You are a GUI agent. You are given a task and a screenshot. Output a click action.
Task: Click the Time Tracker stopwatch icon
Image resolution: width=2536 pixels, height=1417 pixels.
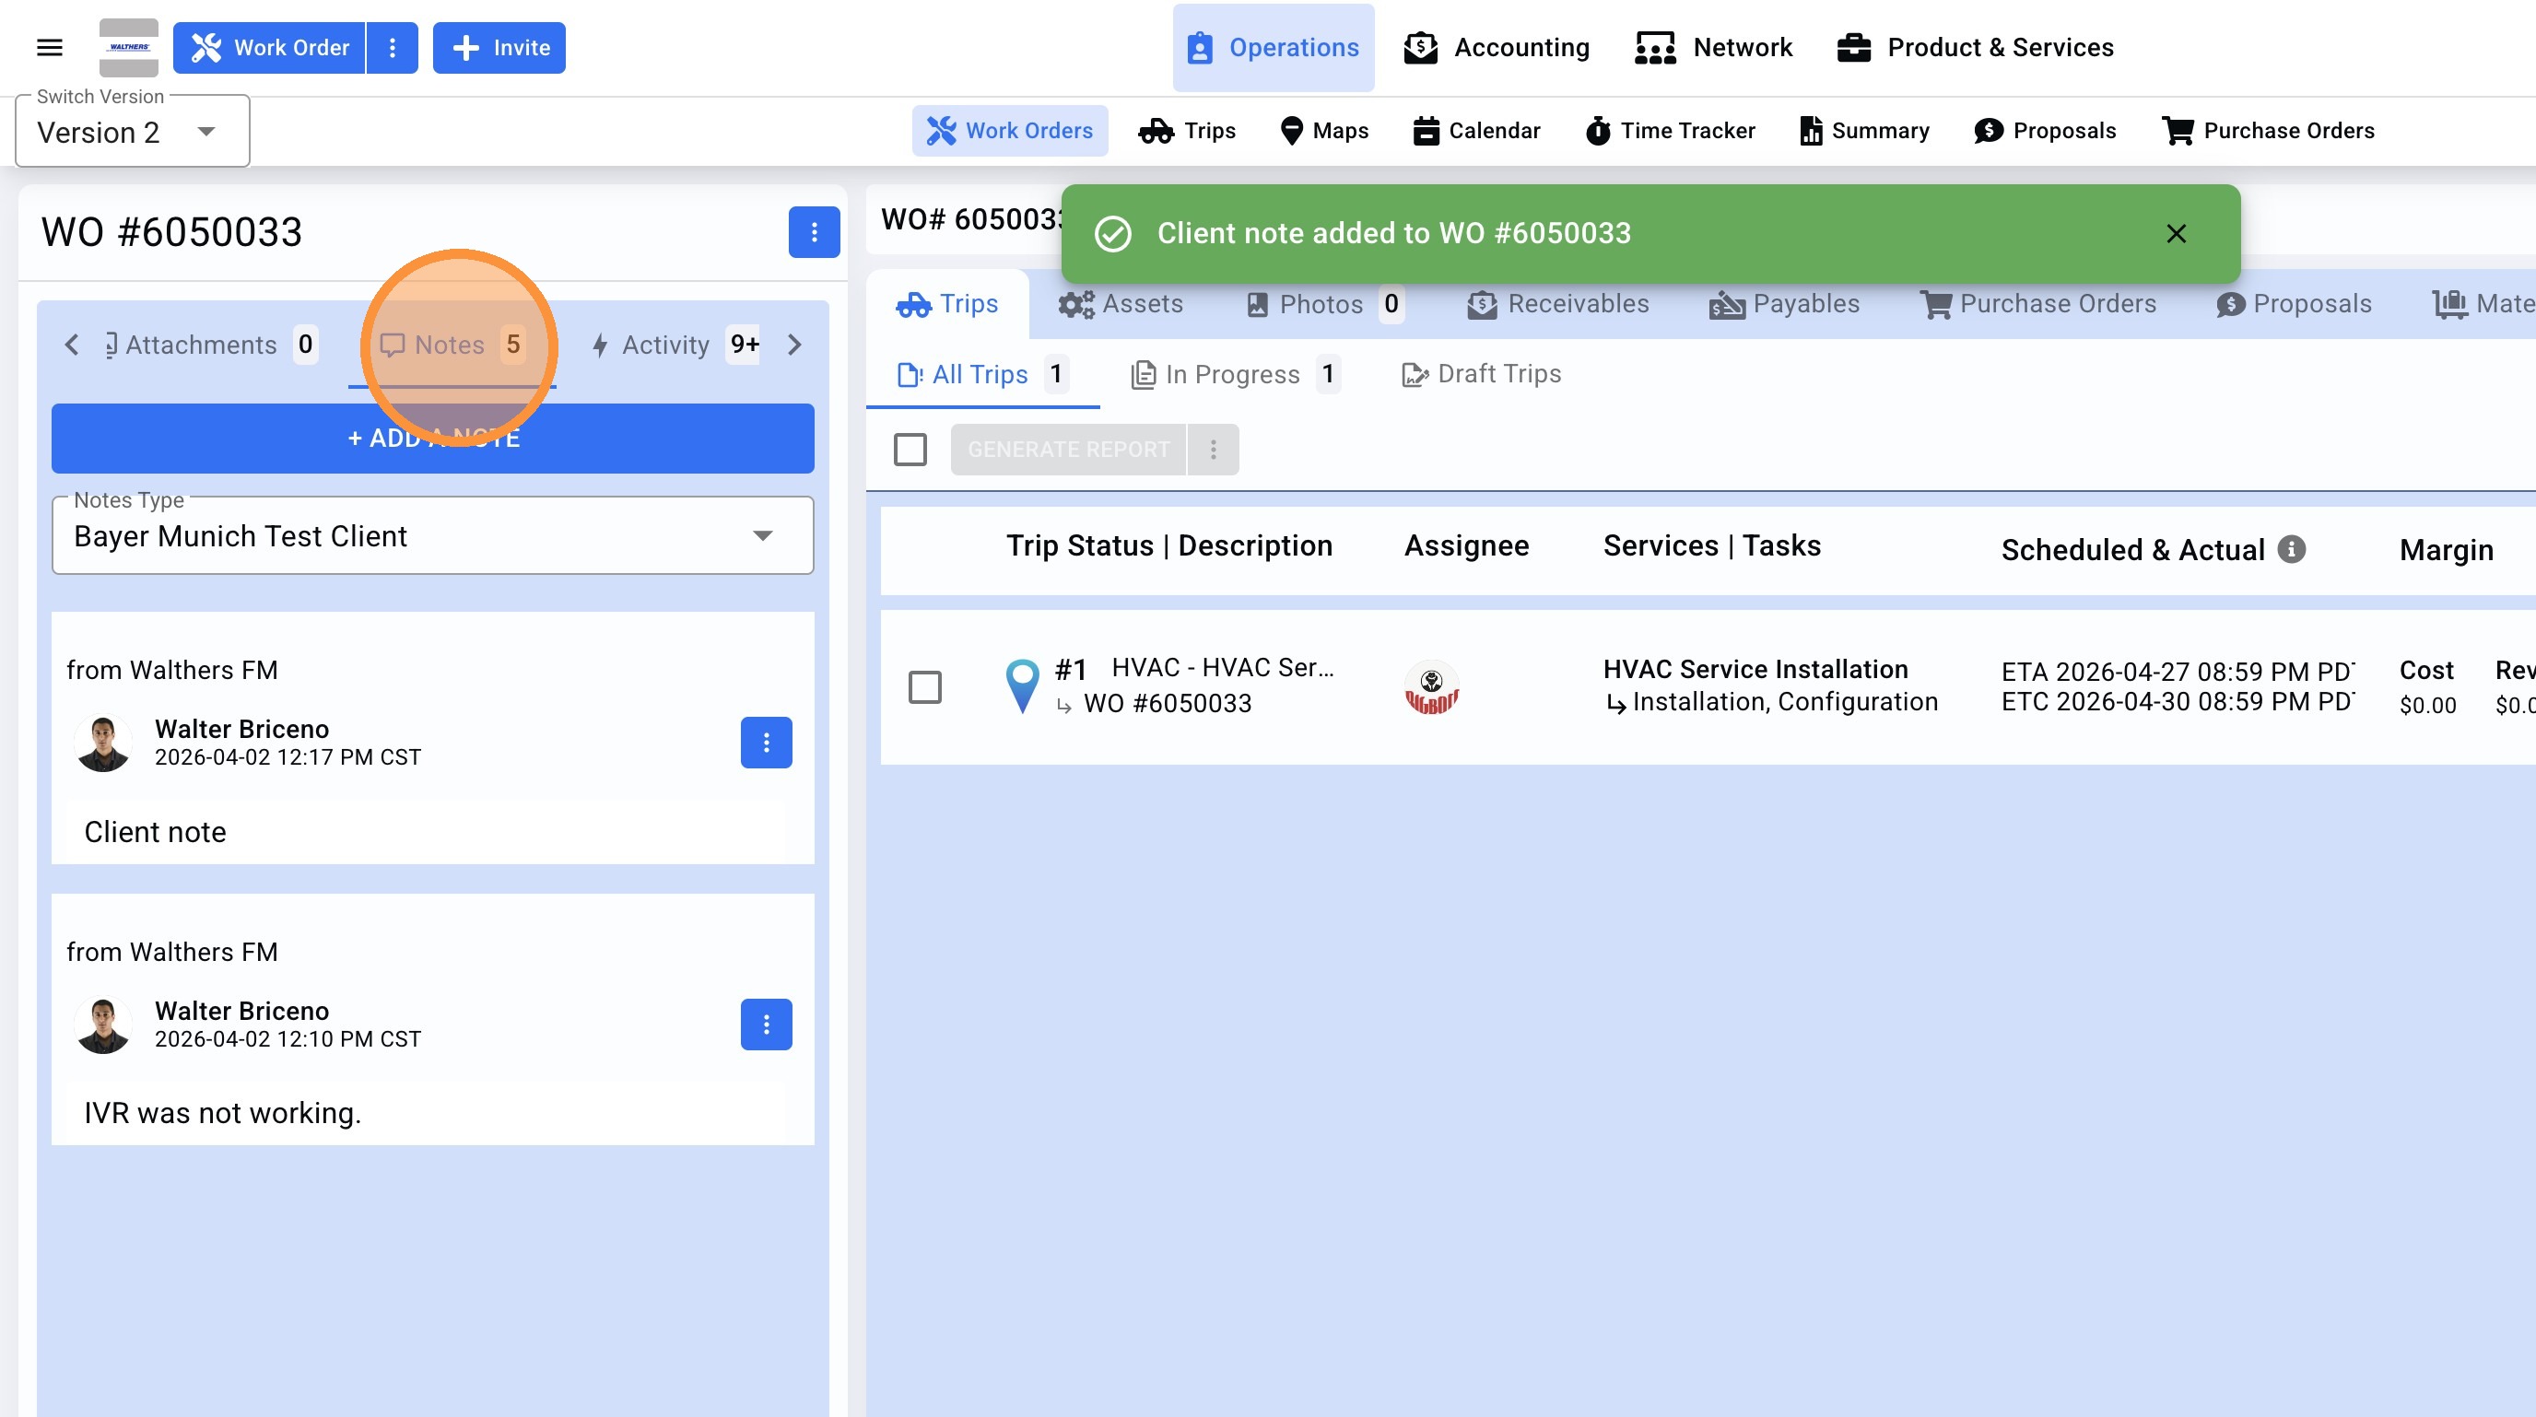(1597, 131)
